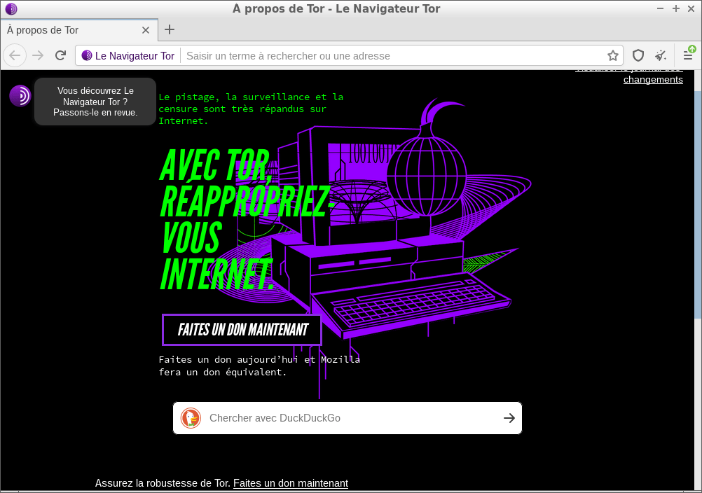Reload the current page

(61, 55)
